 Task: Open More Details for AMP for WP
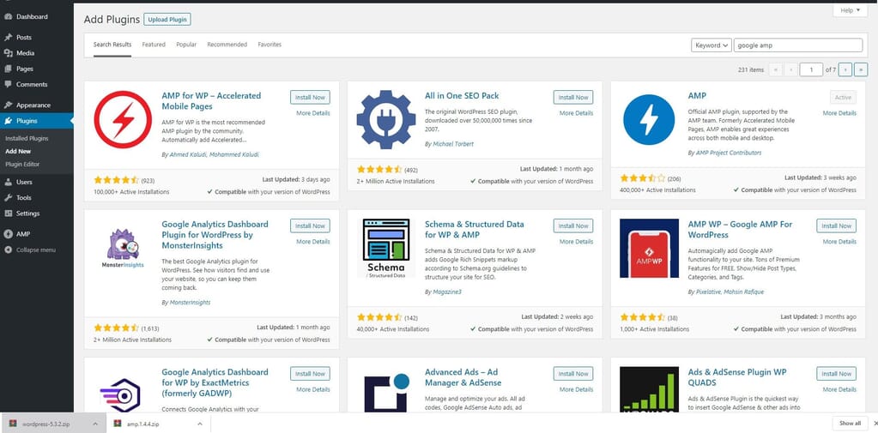pos(313,113)
